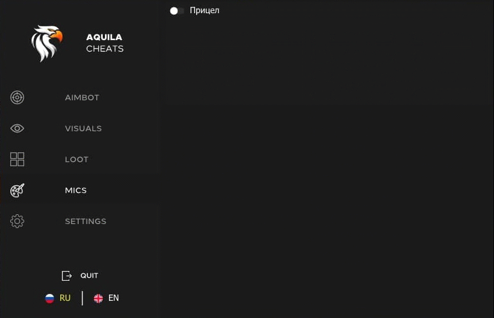Viewport: 494px width, 318px height.
Task: Open the SETTINGS menu entry
Action: (85, 221)
